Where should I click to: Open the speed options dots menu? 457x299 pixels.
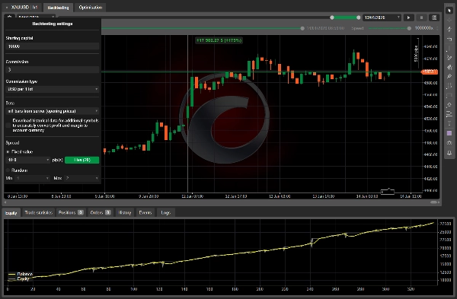[437, 28]
